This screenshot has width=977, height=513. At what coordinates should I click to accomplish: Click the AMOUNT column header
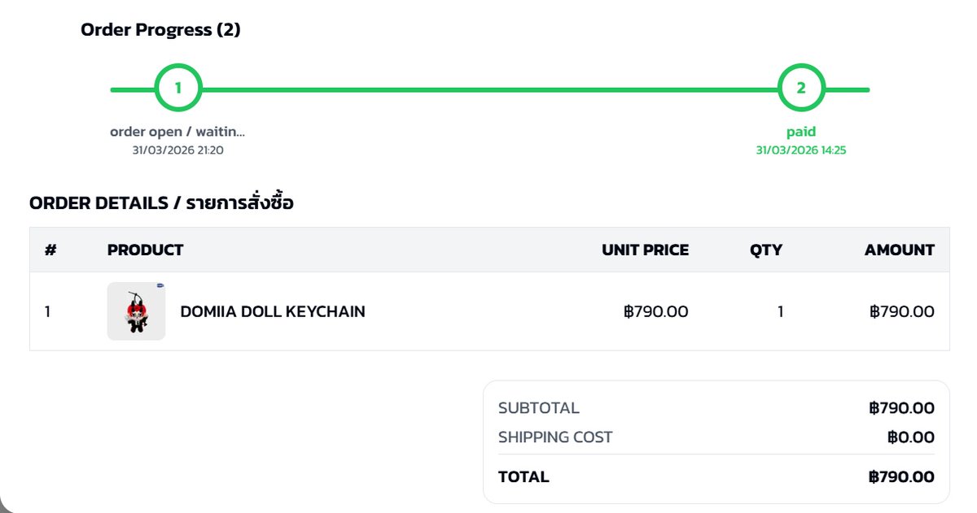[x=899, y=250]
